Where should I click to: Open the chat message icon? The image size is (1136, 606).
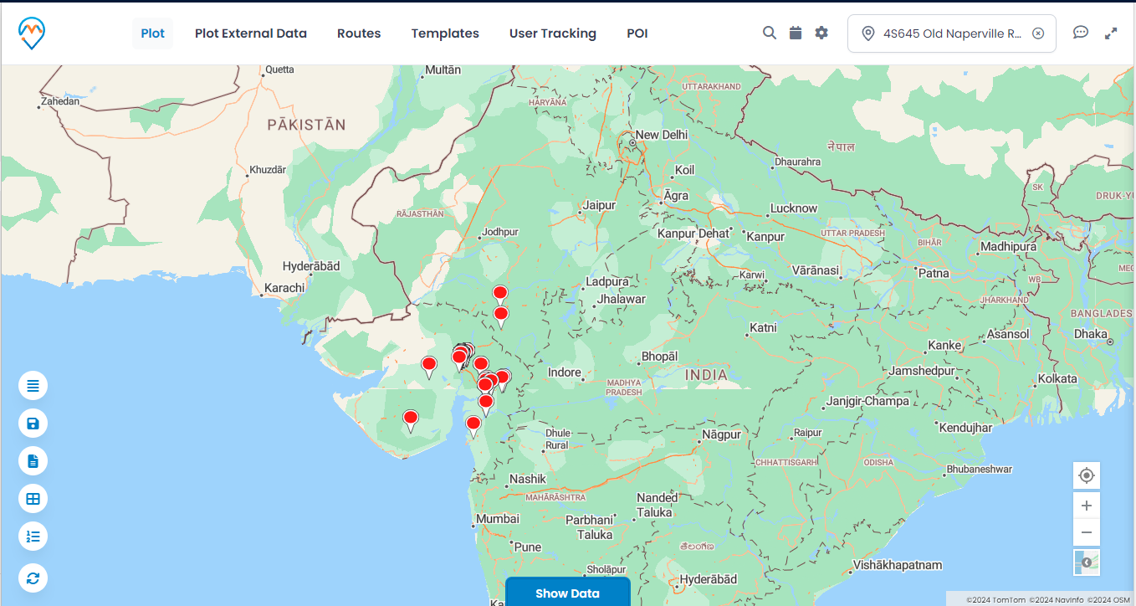(x=1081, y=33)
